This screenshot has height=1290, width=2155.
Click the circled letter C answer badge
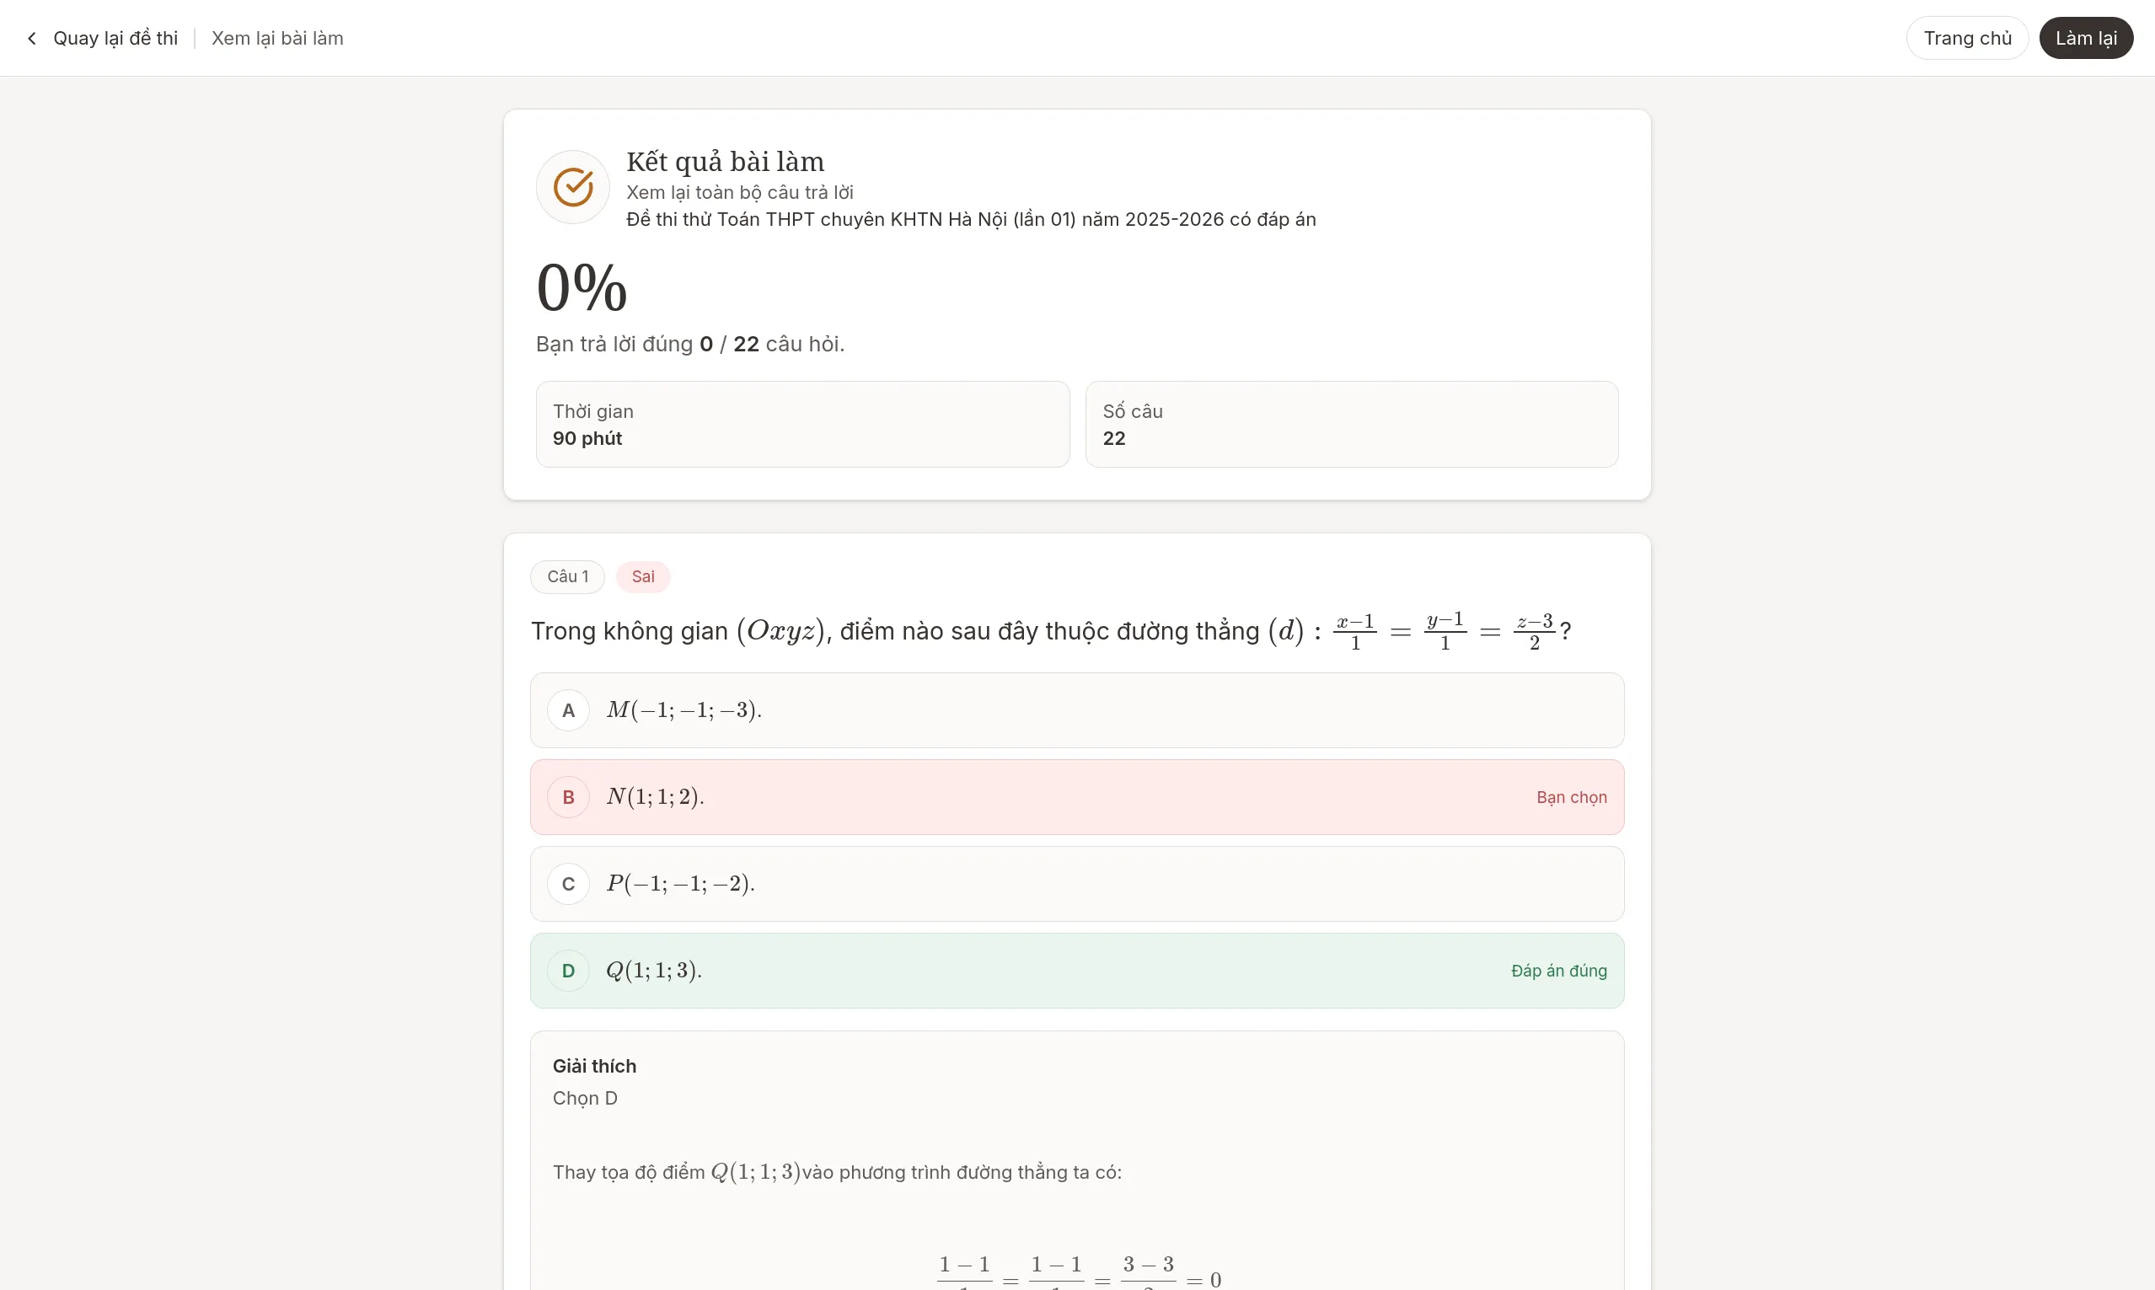[569, 883]
